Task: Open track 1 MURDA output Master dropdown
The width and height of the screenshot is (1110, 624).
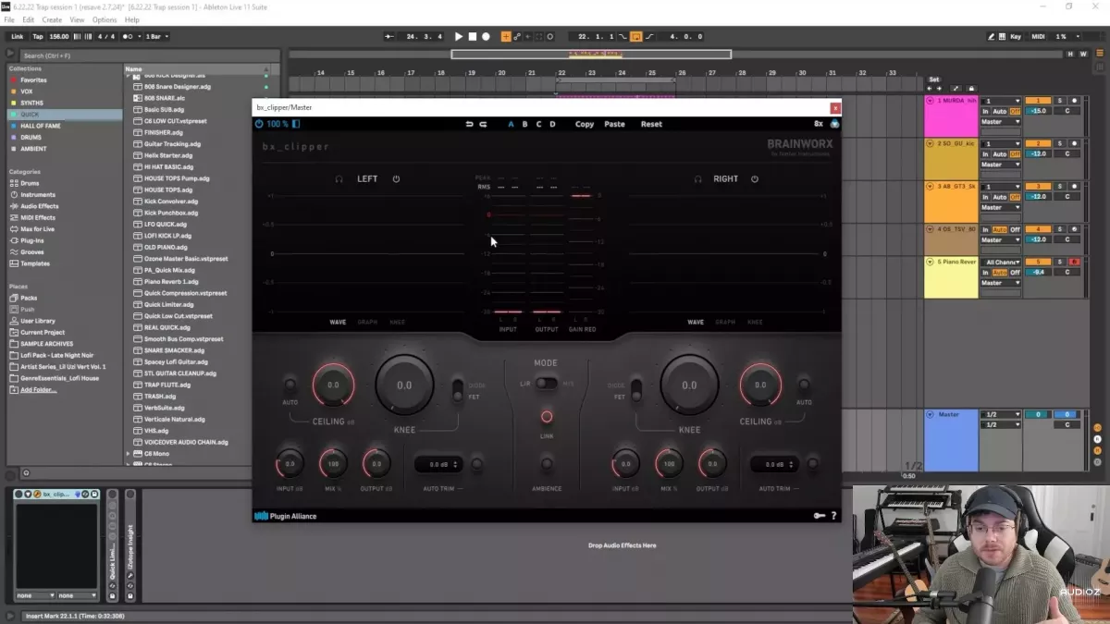Action: [1001, 122]
